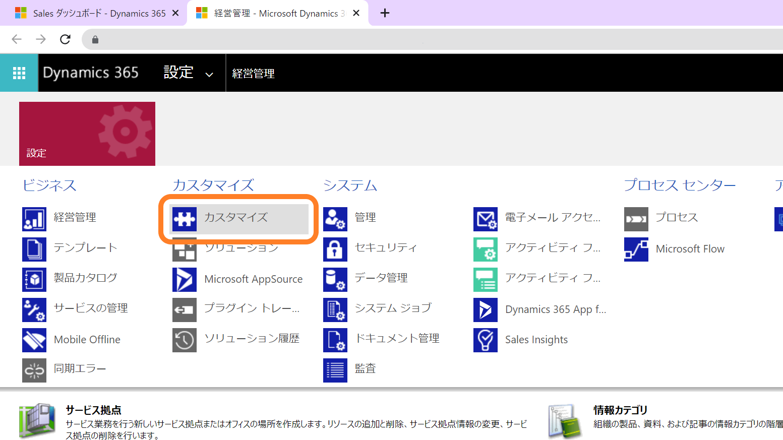Click the テンプレート icon
Screen dimensions: 783x440
(x=34, y=249)
